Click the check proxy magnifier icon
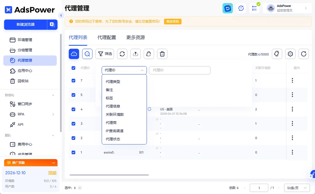Viewport: 315px width, 194px height. [x=87, y=54]
